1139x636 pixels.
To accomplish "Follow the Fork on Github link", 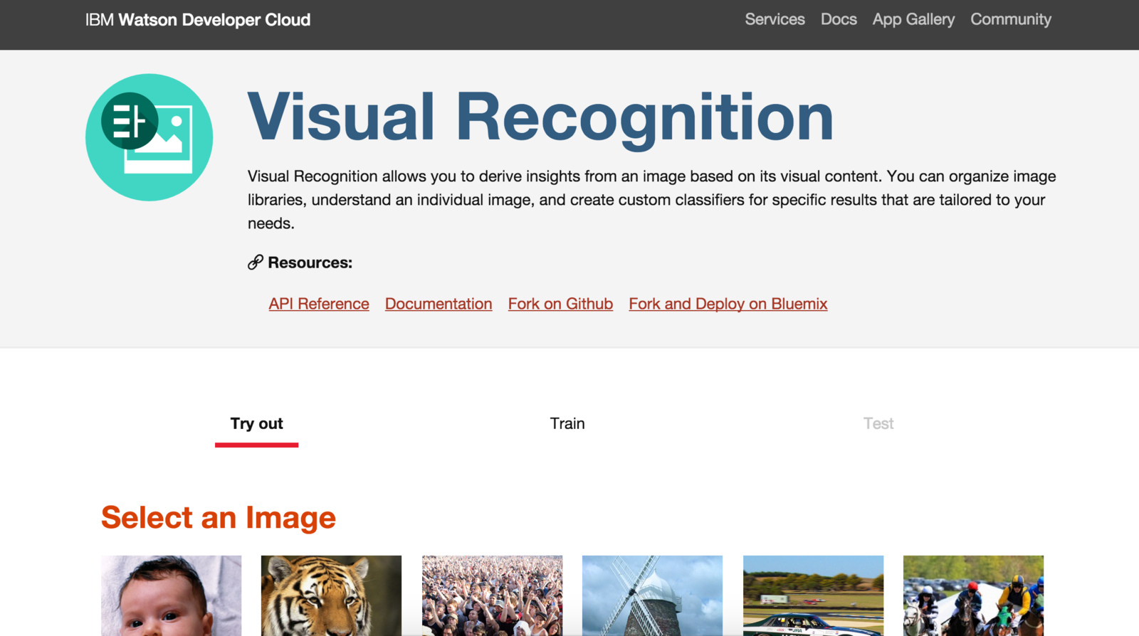I will 560,304.
